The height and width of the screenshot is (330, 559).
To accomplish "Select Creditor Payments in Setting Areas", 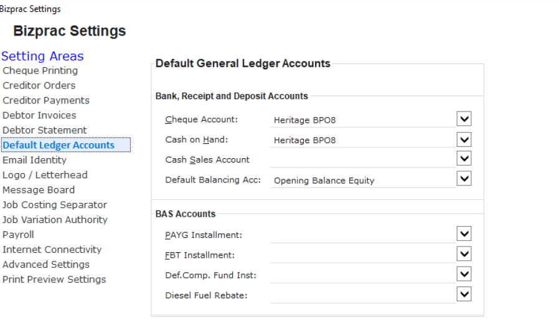I will [x=46, y=101].
